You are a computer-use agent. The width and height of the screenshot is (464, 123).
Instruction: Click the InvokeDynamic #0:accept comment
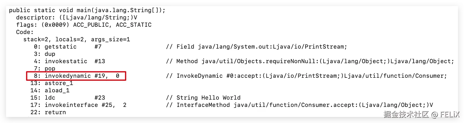tap(307, 76)
